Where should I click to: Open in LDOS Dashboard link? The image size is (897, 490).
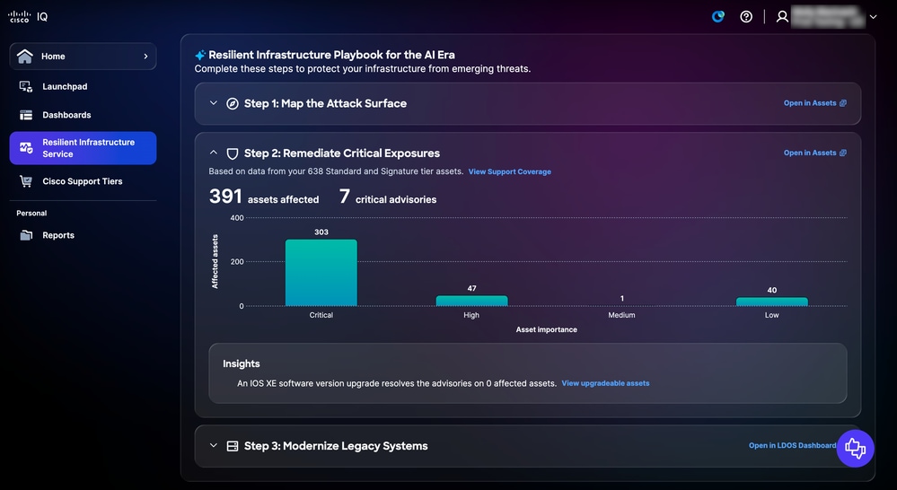(x=792, y=445)
